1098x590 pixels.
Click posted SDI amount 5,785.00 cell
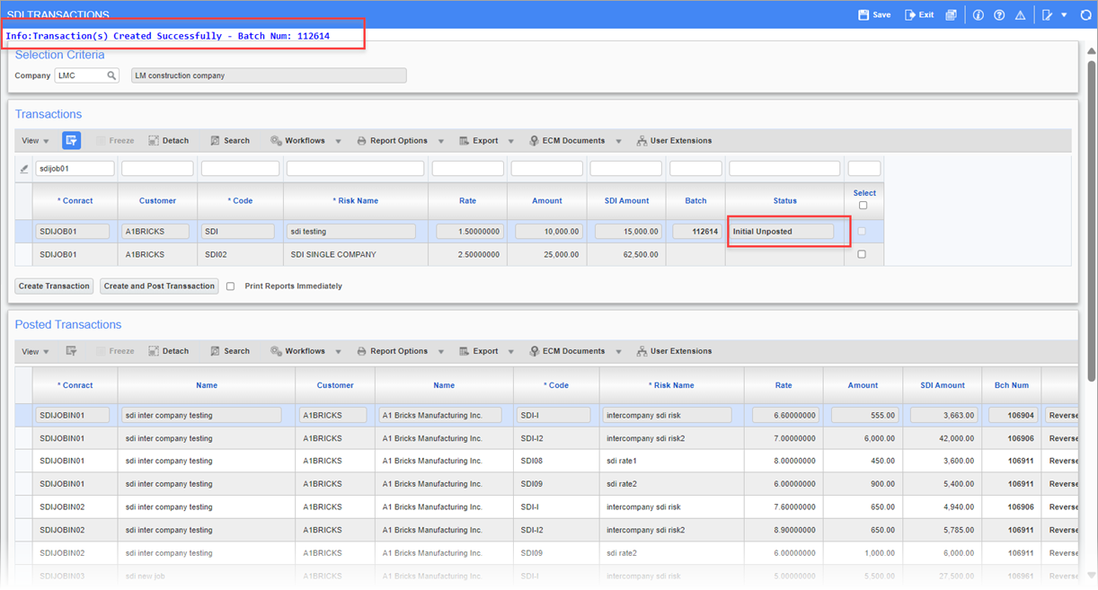click(943, 530)
